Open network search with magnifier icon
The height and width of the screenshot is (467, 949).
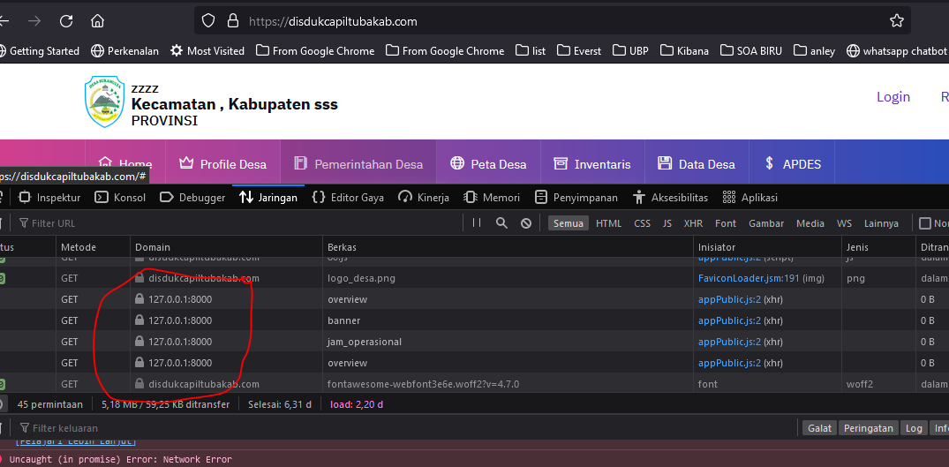(x=501, y=223)
